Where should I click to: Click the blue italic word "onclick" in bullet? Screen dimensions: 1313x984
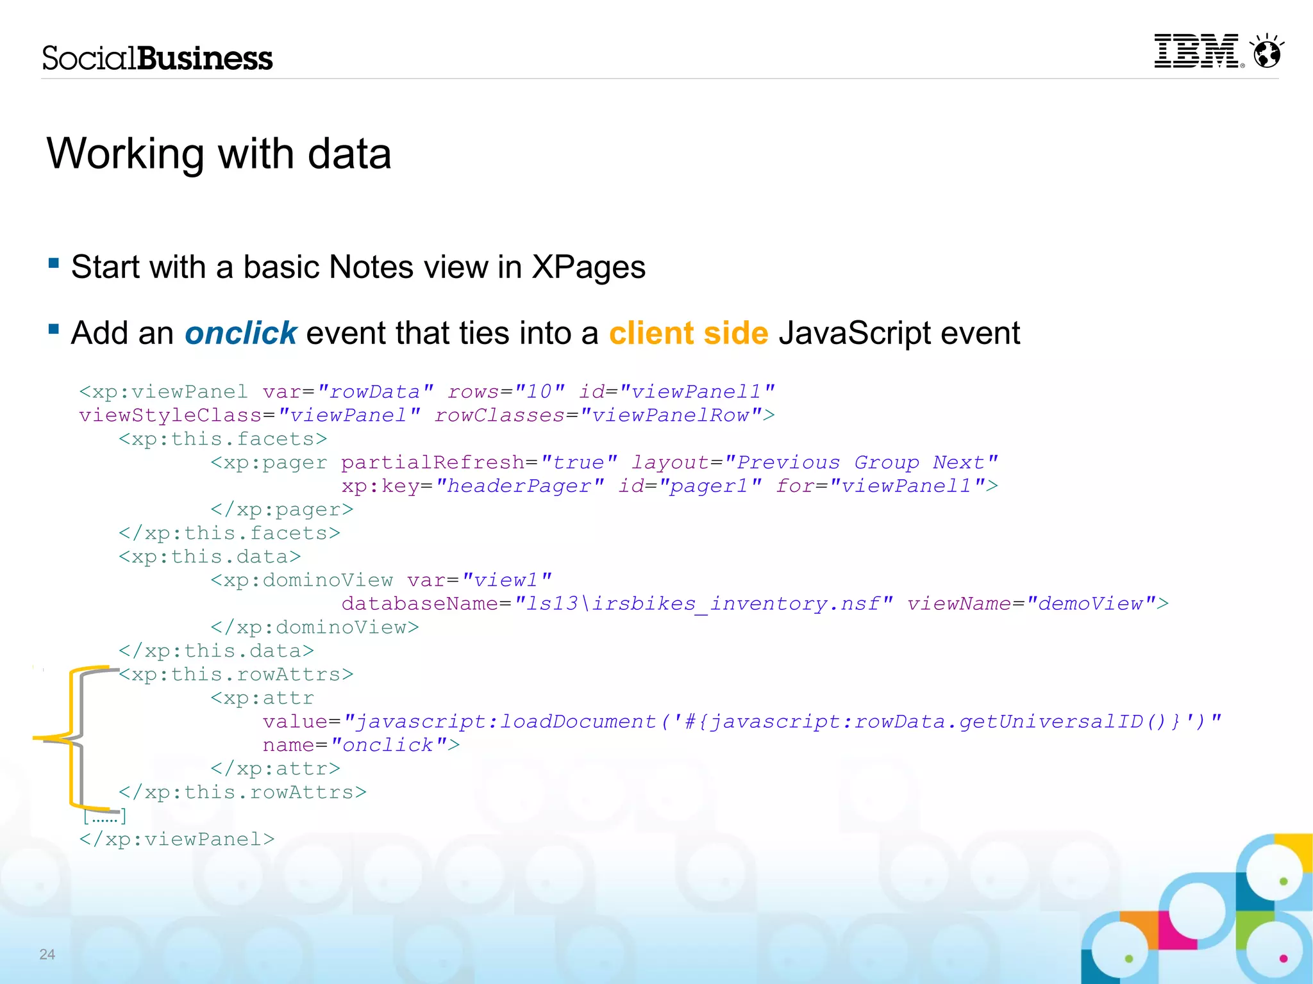240,333
